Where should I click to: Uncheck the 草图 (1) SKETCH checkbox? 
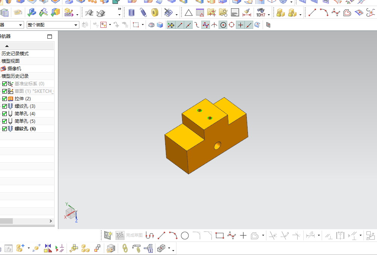coord(5,91)
